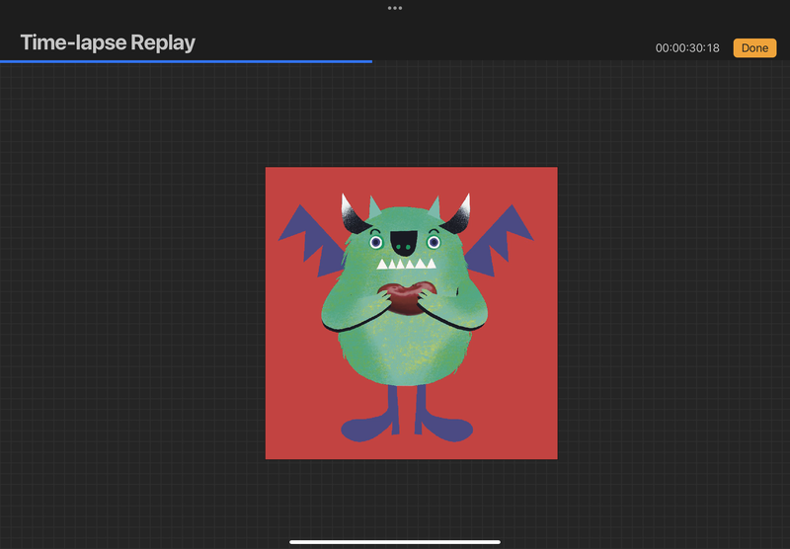Click the replay timestamp 00:00:30:18
790x549 pixels.
(x=687, y=48)
